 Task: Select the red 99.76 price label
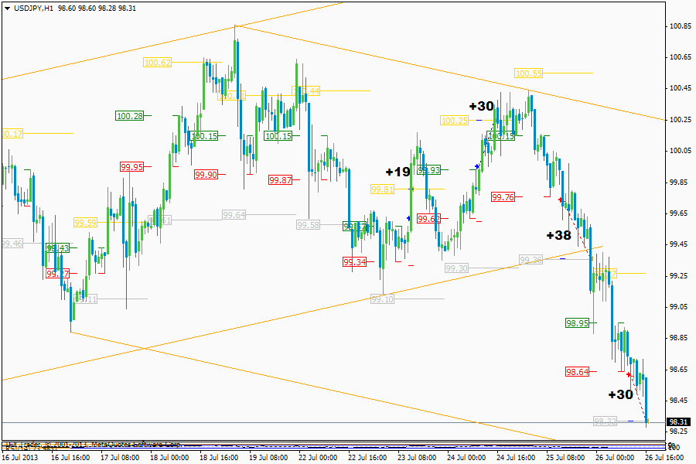click(x=503, y=196)
